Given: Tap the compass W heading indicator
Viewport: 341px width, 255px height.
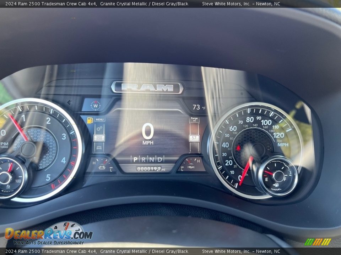Looking at the screenshot, I should pos(96,106).
